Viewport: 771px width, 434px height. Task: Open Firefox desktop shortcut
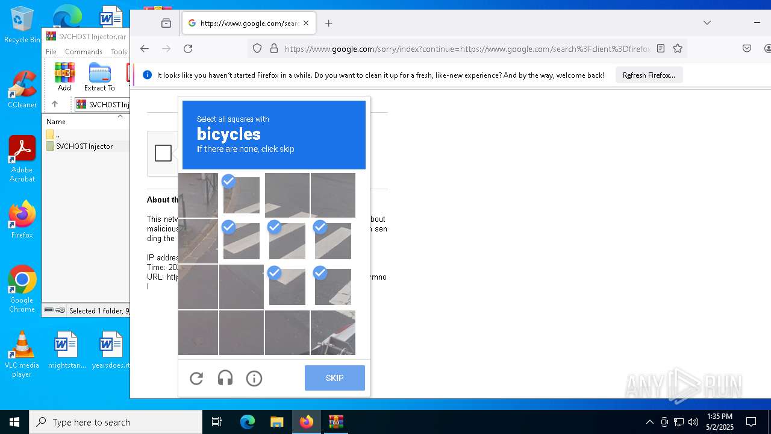[x=22, y=220]
